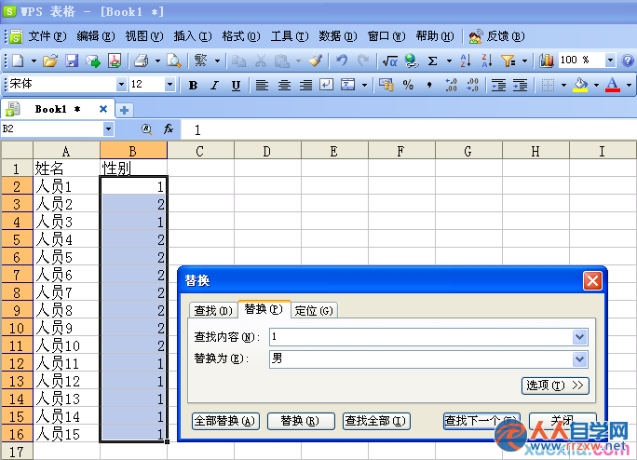Increase indent icon
This screenshot has width=637, height=460.
pos(520,85)
